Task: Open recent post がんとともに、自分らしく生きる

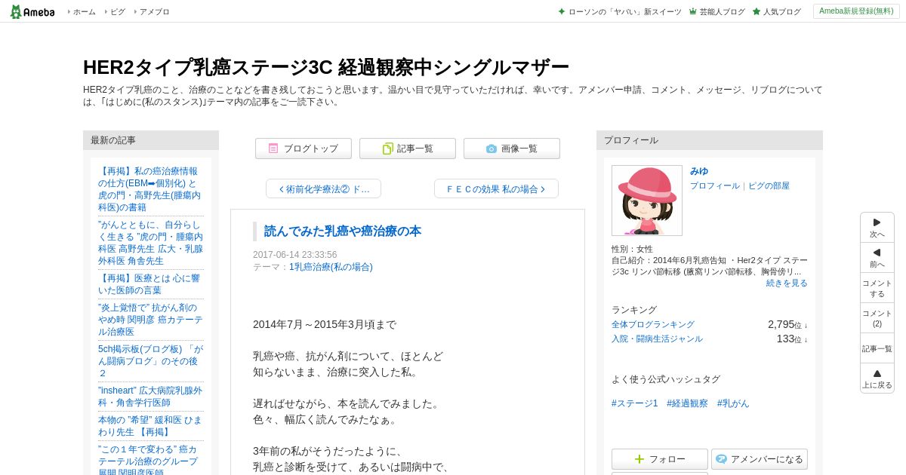Action: click(x=150, y=243)
